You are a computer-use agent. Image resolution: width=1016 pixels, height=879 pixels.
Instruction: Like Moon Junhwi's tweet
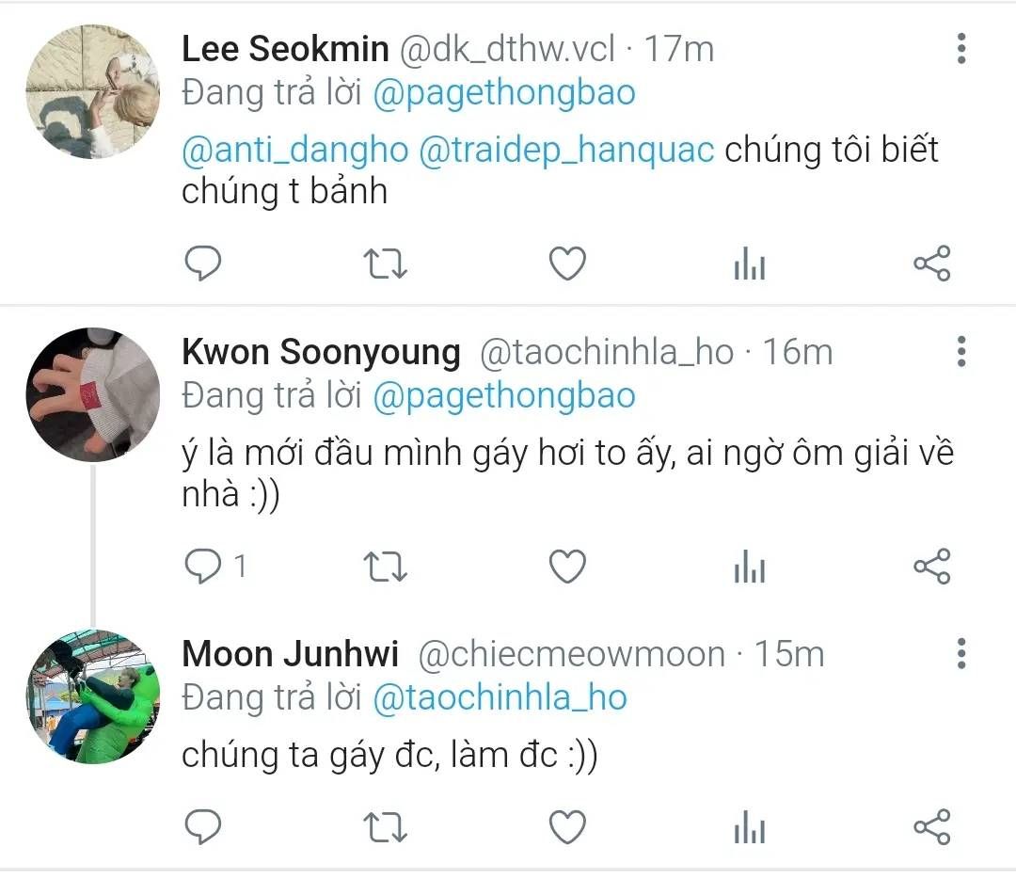pos(567,827)
